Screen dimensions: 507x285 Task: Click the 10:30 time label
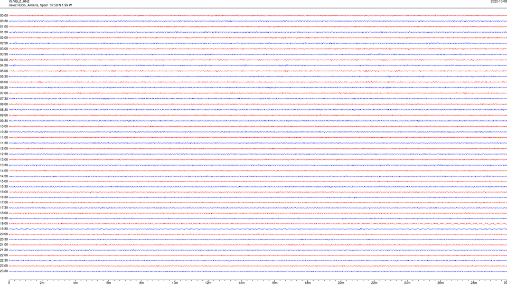(x=4, y=132)
